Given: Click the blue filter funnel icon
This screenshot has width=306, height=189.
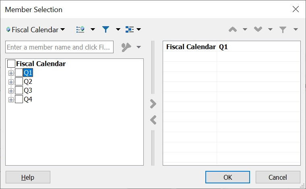Looking at the screenshot, I should [x=105, y=29].
